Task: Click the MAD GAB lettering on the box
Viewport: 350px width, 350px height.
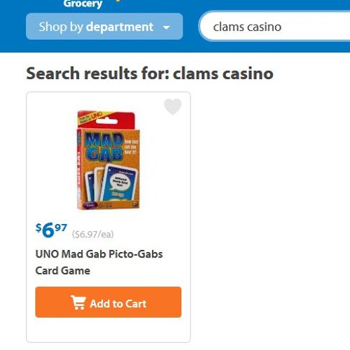Action: (x=104, y=147)
